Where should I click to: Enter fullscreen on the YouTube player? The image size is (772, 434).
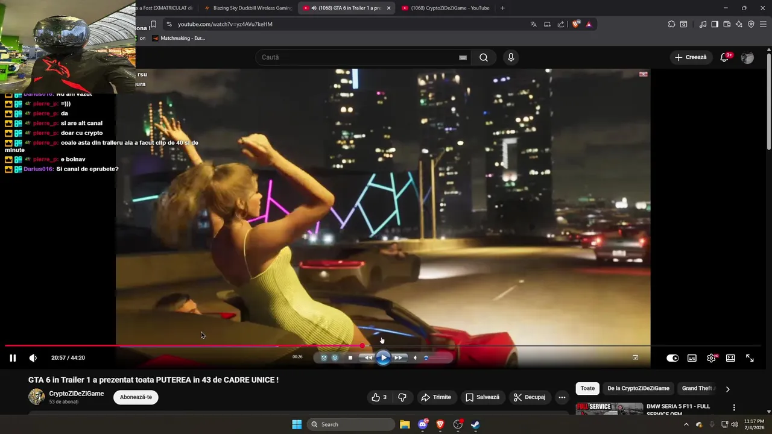[750, 358]
